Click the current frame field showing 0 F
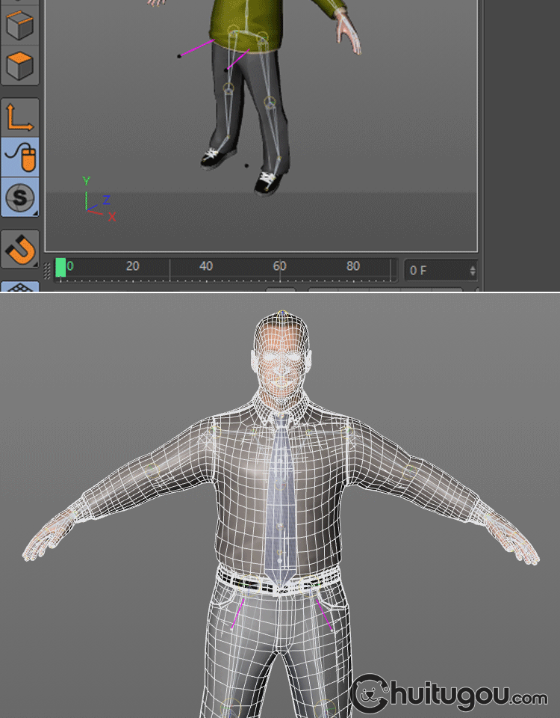Image resolution: width=560 pixels, height=718 pixels. 435,270
